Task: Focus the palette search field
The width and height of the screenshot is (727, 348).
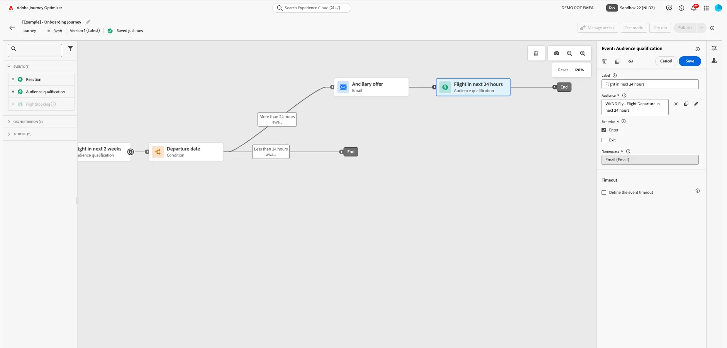Action: [35, 50]
